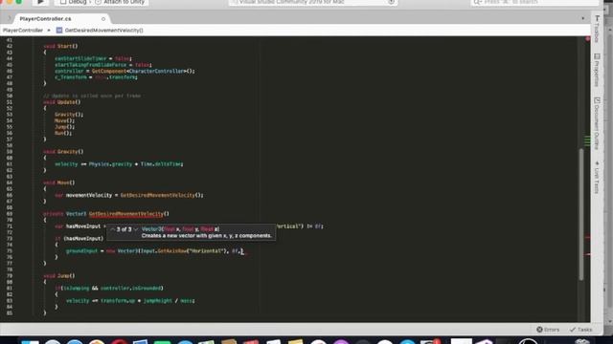Place cursor on the void Start() line

(x=60, y=46)
